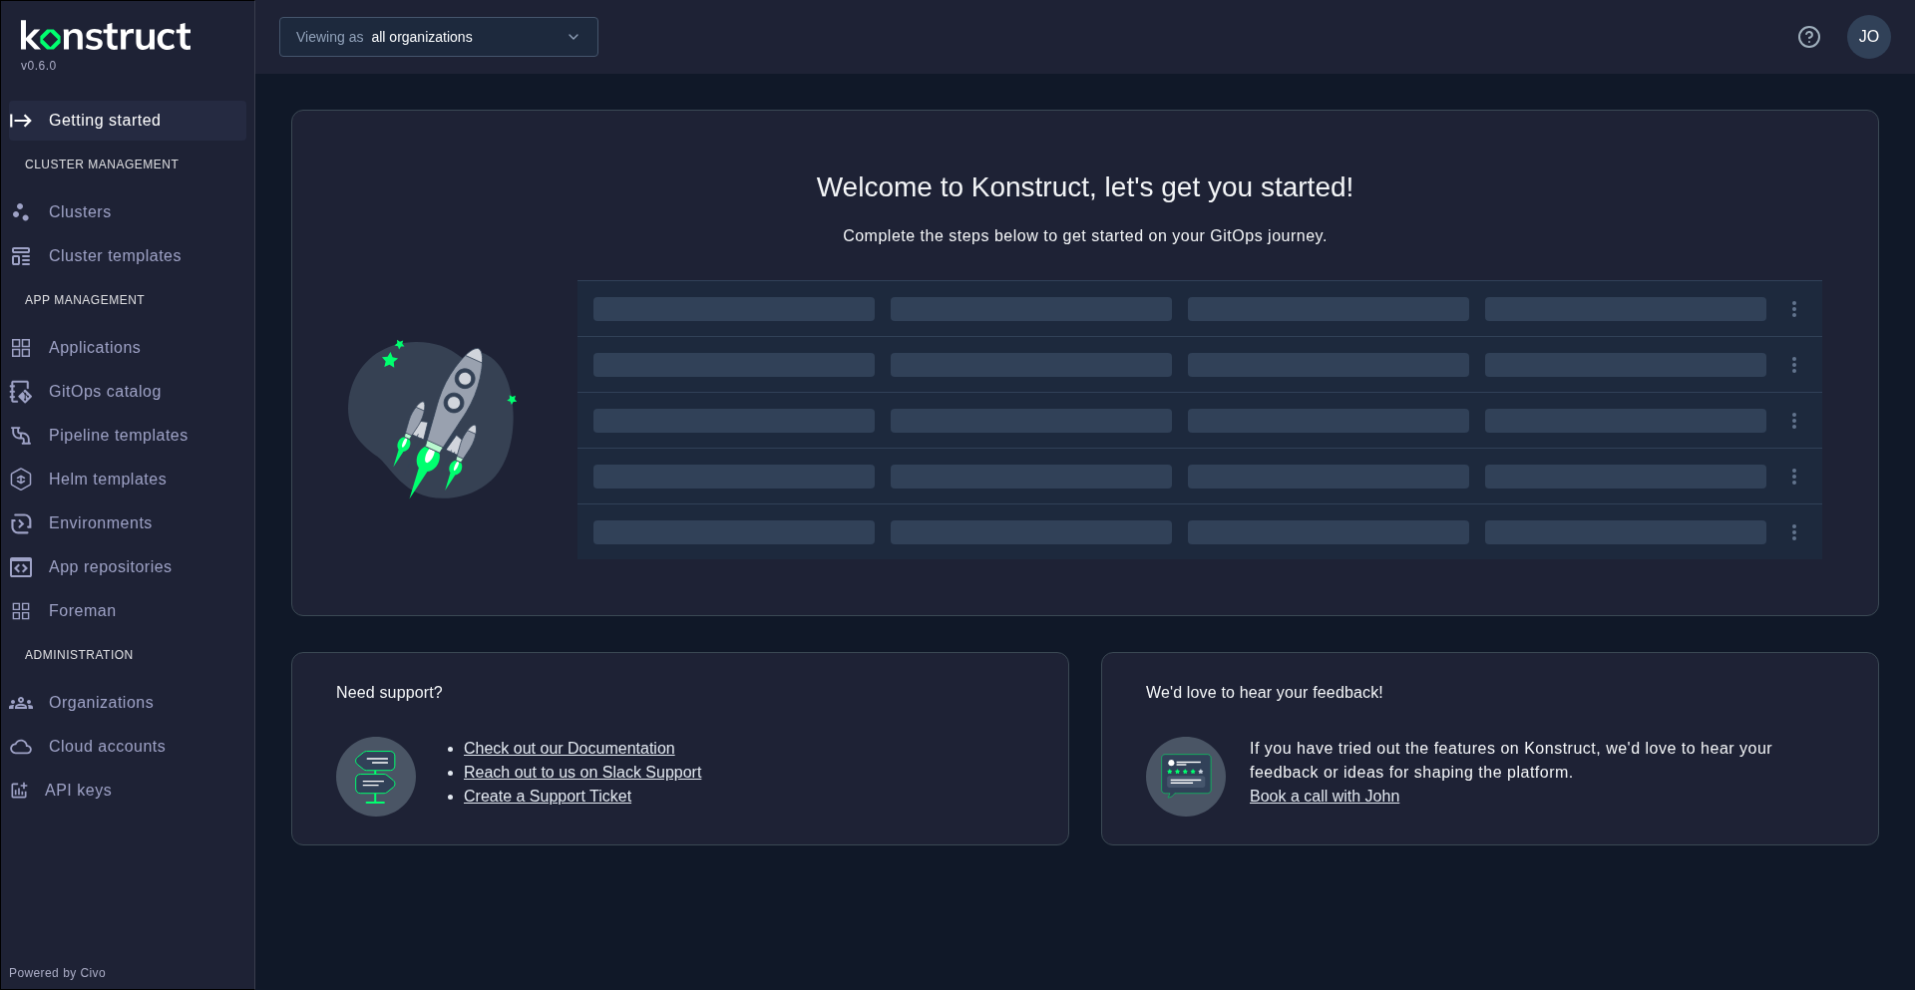Screen dimensions: 1915x990
Task: Navigate to Cluster templates
Action: pos(128,256)
